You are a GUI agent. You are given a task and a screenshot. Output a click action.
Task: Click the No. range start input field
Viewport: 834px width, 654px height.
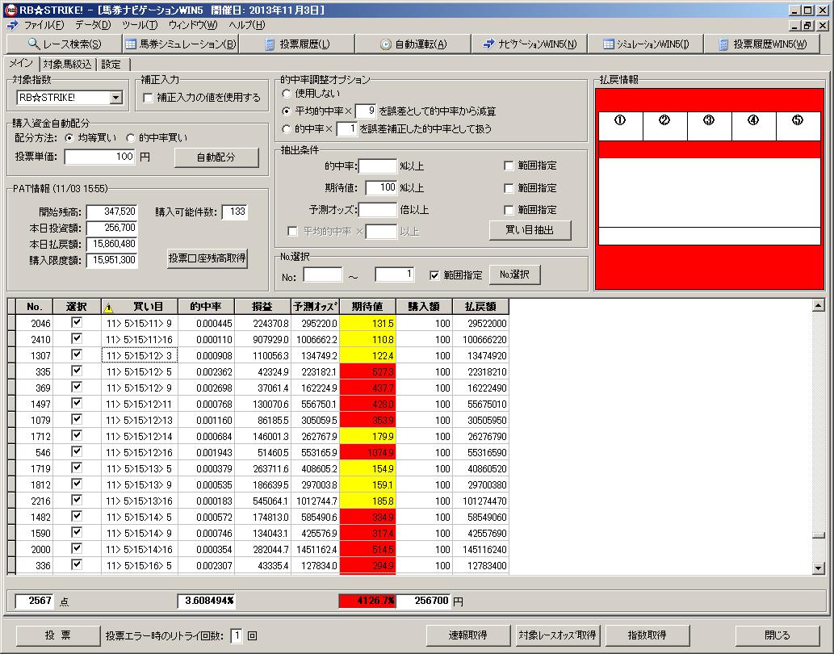[323, 275]
